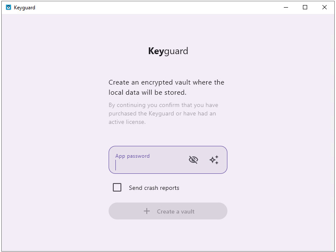Generate a password with the sparkle icon

pos(214,160)
